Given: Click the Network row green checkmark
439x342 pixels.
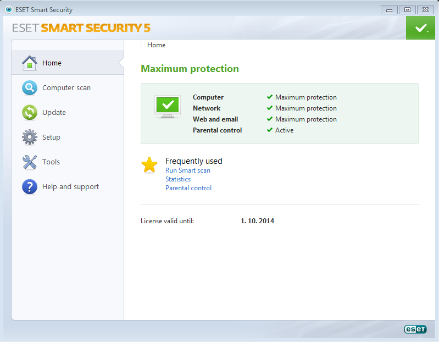Looking at the screenshot, I should point(270,108).
